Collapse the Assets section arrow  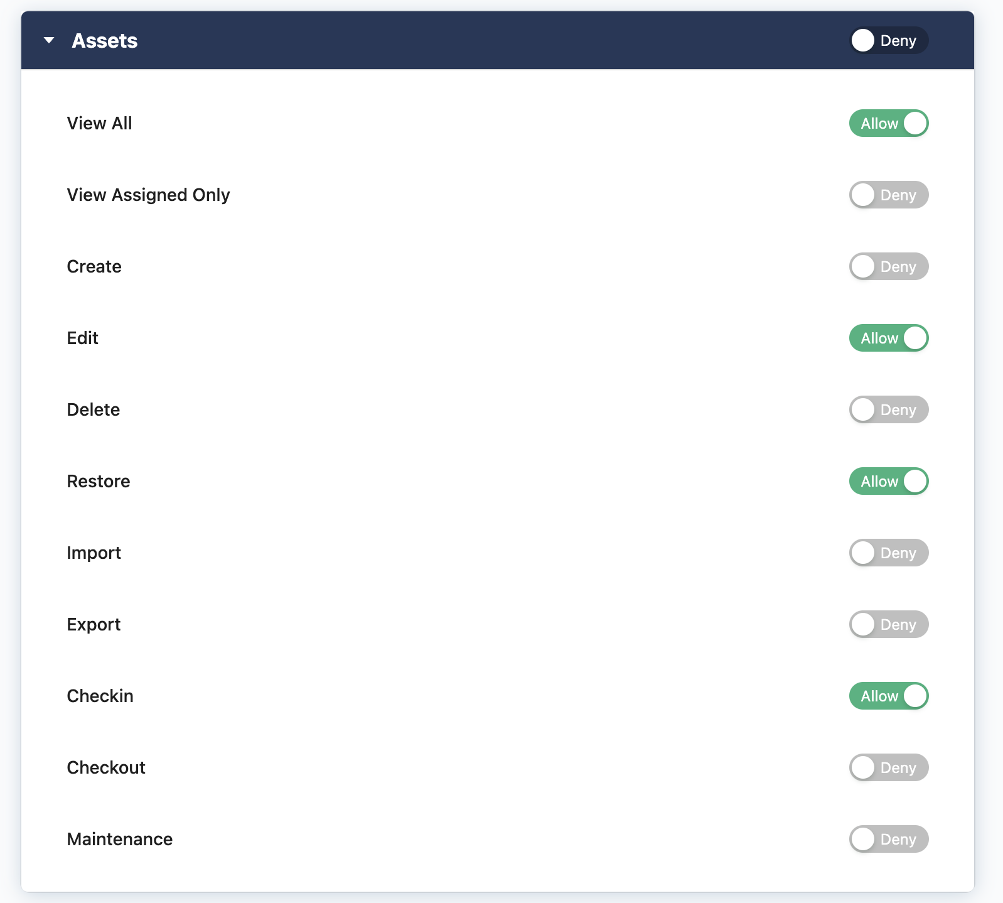[x=49, y=41]
